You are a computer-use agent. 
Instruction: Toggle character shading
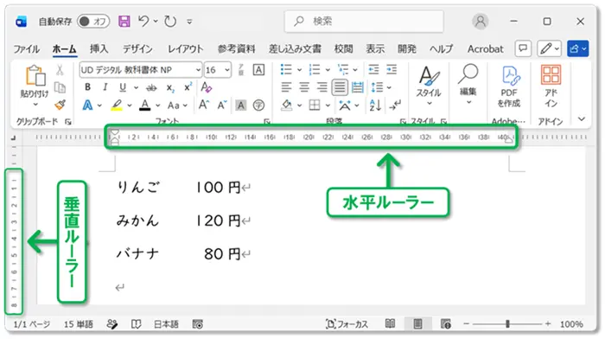click(x=241, y=105)
